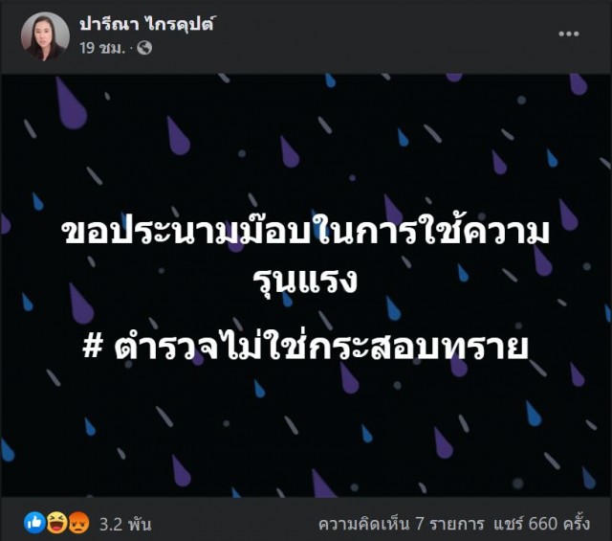View แชร์ 660 ครั้ง shares list

point(542,524)
